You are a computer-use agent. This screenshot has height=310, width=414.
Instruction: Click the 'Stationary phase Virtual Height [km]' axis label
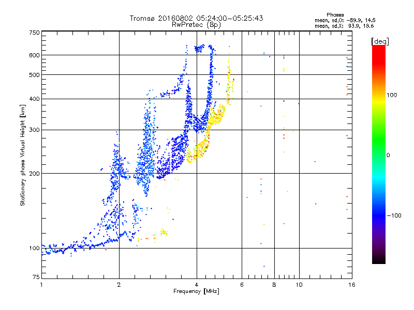[23, 155]
